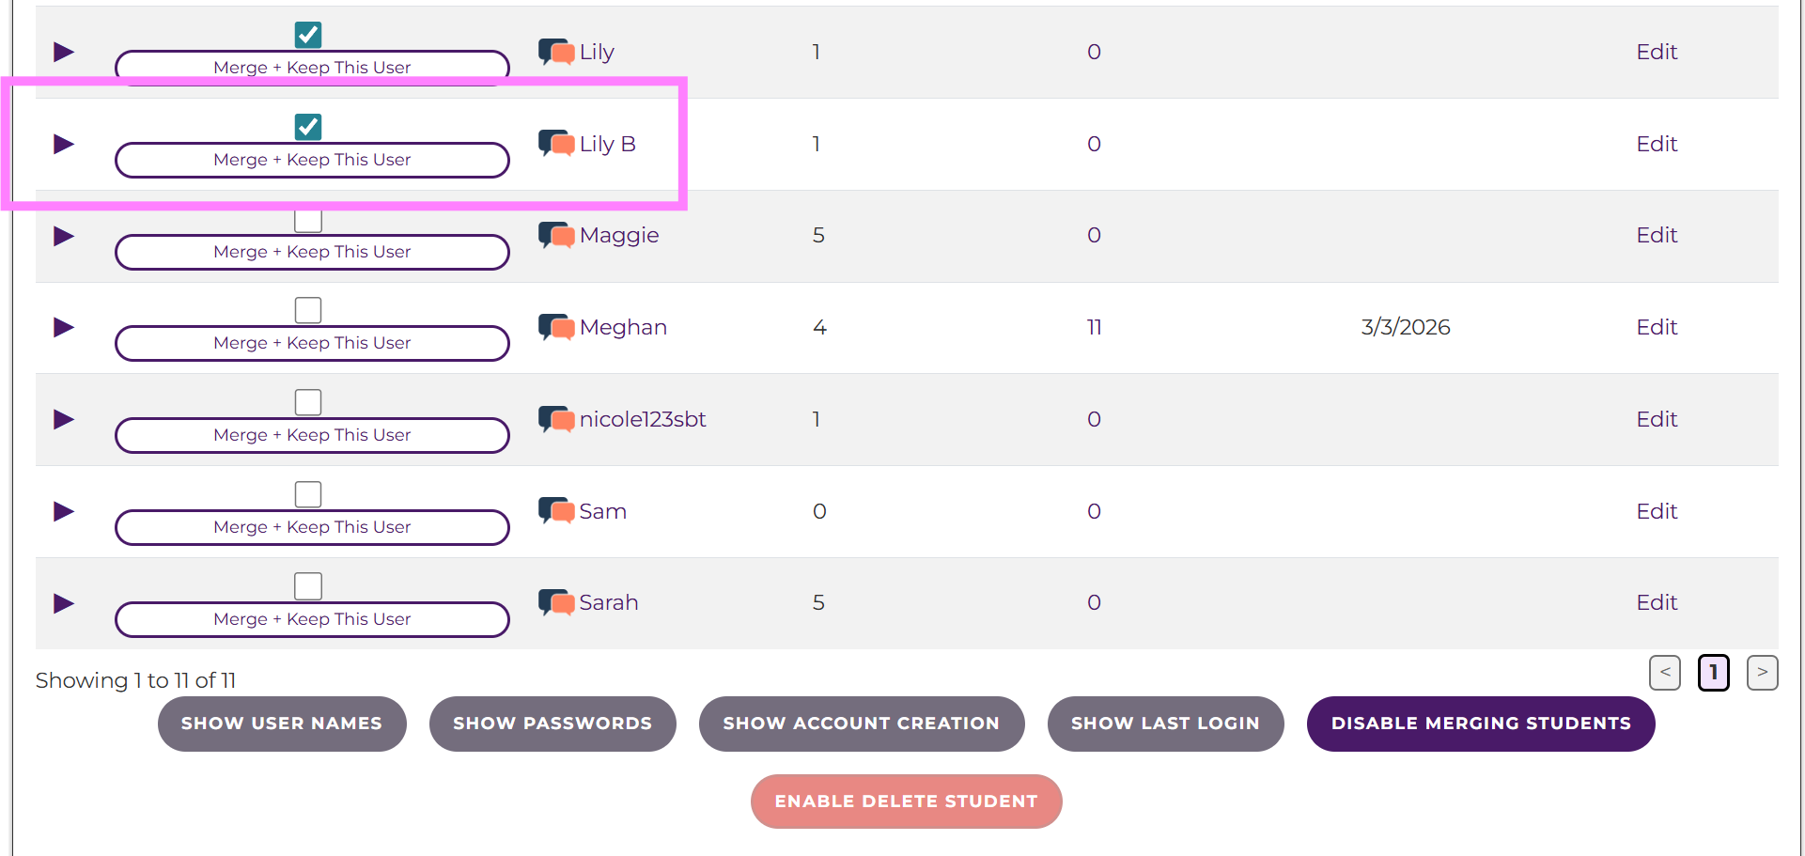Check the merge checkbox for Meghan

(x=308, y=310)
